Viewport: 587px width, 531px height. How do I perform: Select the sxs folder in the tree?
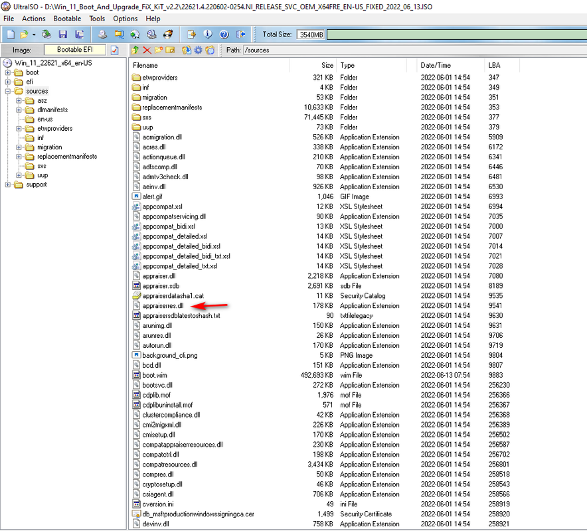(x=42, y=166)
